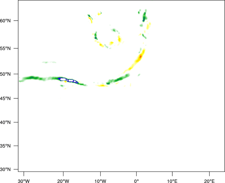
Task: Click the 0° longitude label
Action: coord(136,181)
